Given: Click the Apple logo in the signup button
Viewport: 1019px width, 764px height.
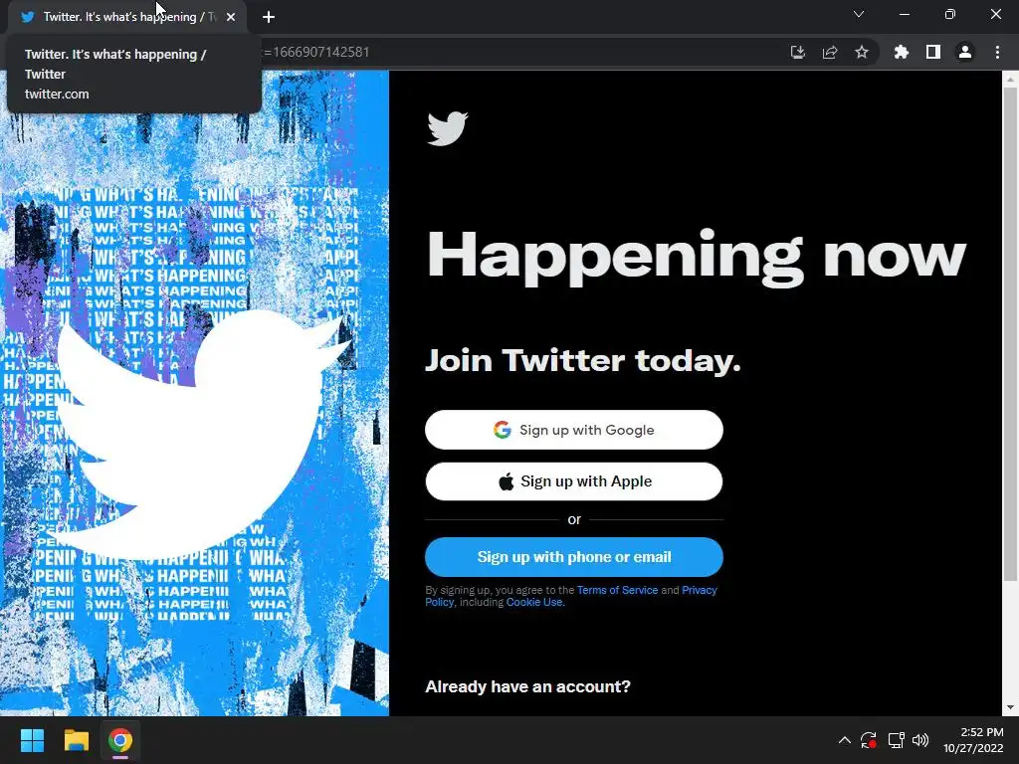Looking at the screenshot, I should coord(507,481).
